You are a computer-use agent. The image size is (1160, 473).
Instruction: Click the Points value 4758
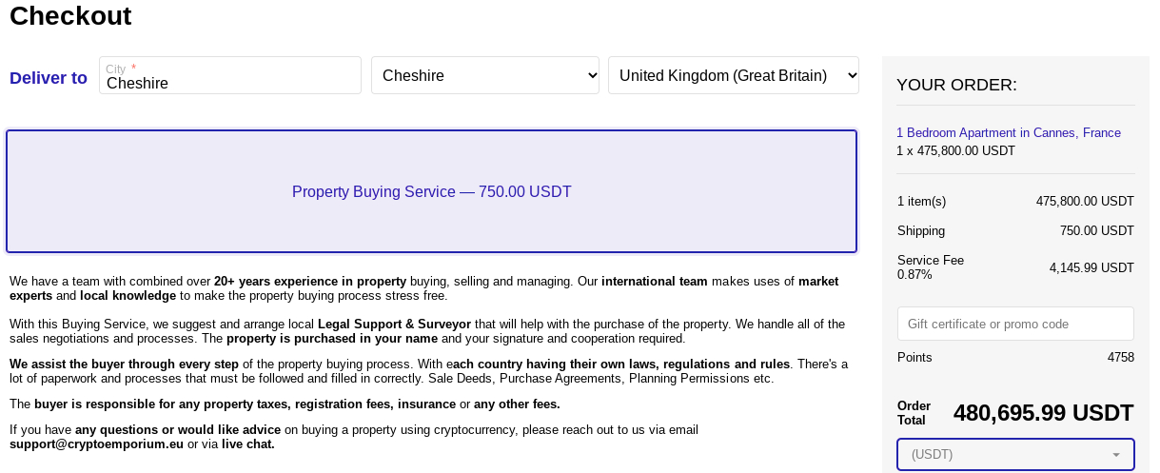(1121, 358)
